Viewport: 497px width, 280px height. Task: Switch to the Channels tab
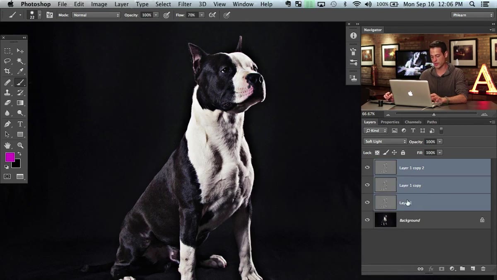413,122
